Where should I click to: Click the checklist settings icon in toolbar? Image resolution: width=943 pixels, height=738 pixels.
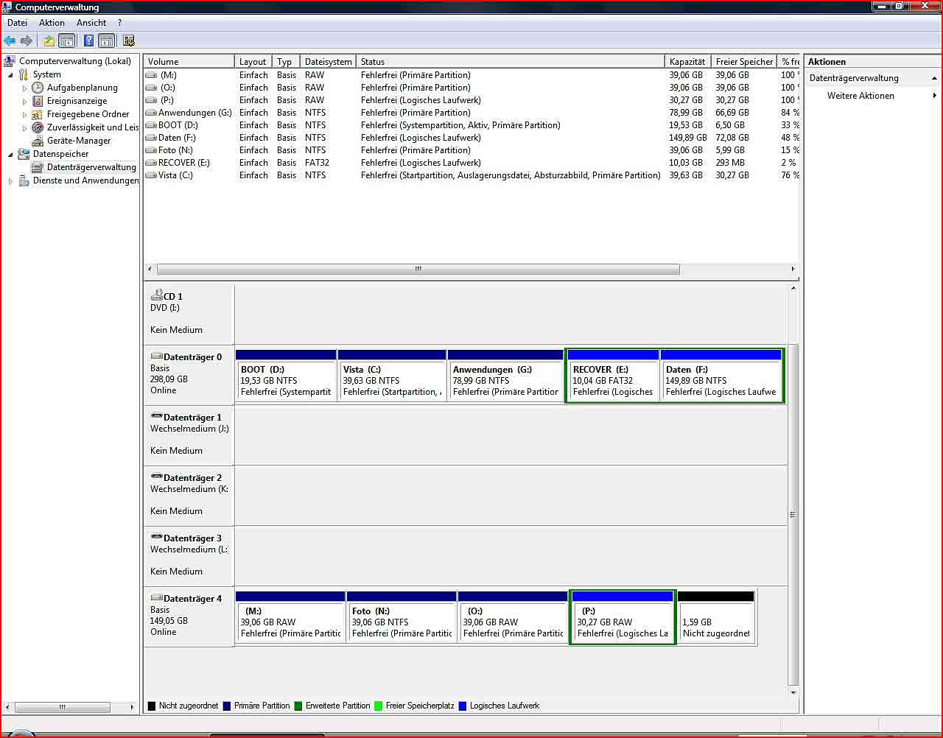coord(129,41)
